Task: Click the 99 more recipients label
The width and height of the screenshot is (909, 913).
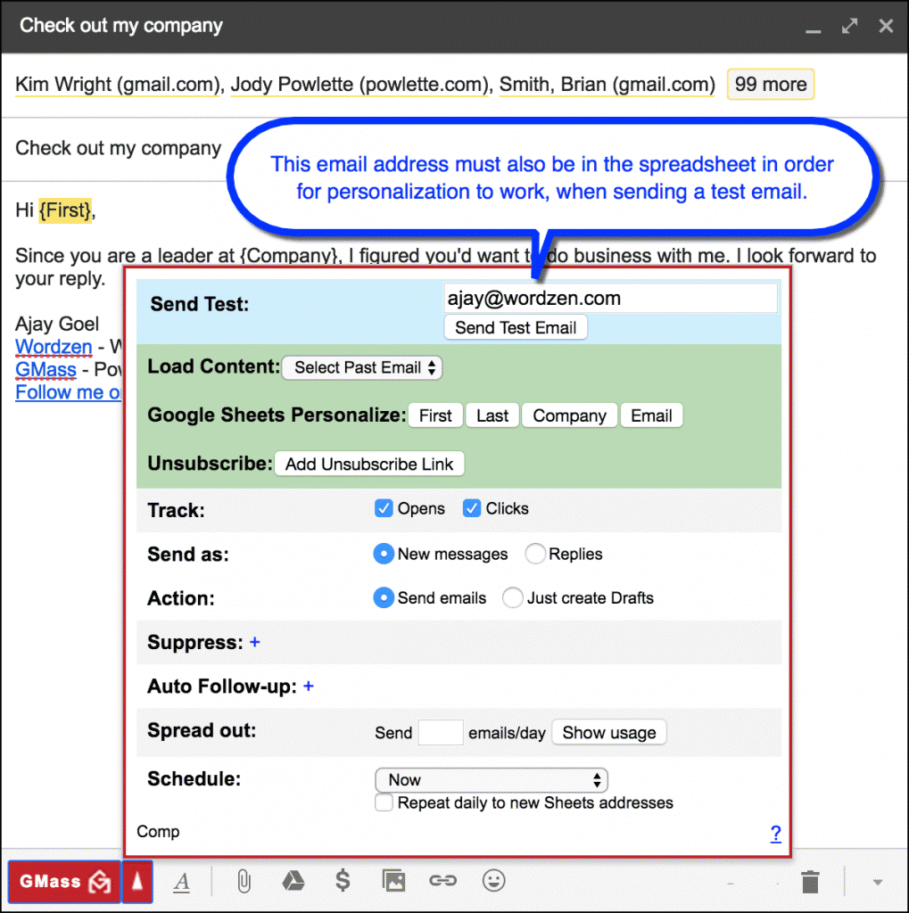Action: coord(770,84)
